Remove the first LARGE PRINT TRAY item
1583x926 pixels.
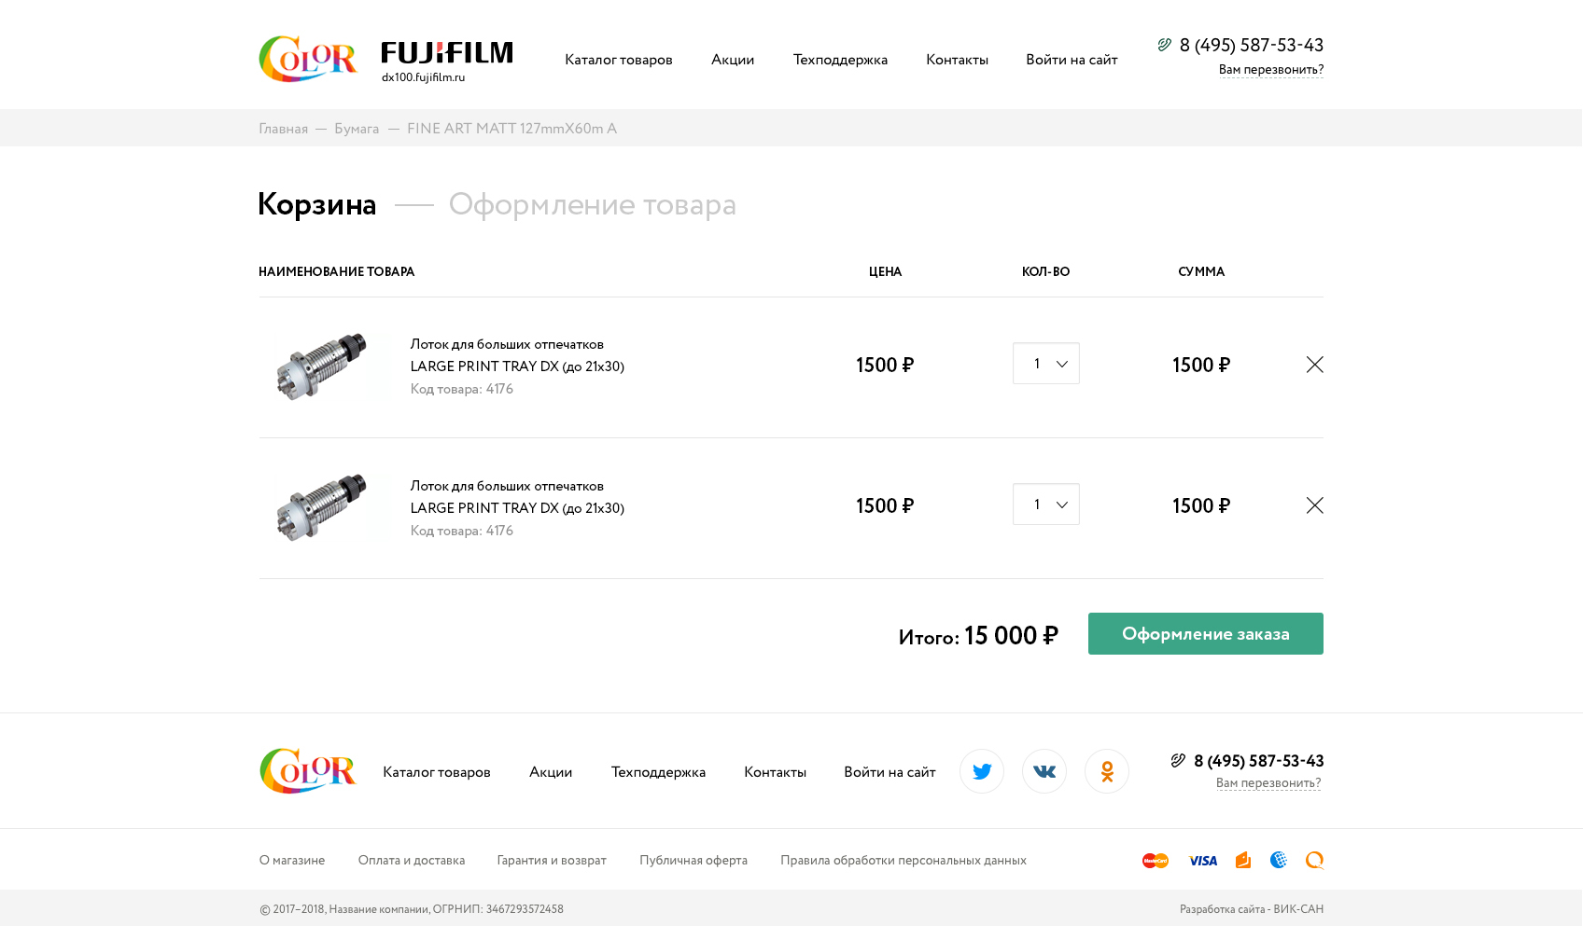[1315, 365]
